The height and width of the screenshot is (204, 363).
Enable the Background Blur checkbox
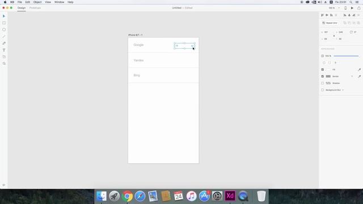[323, 90]
